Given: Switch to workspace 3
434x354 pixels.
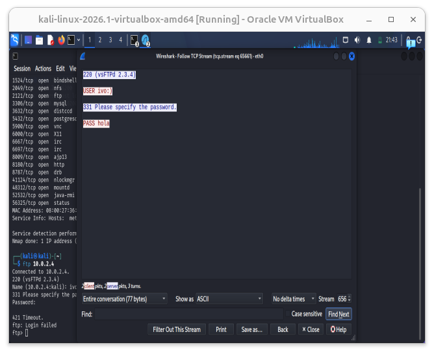Looking at the screenshot, I should click(110, 40).
